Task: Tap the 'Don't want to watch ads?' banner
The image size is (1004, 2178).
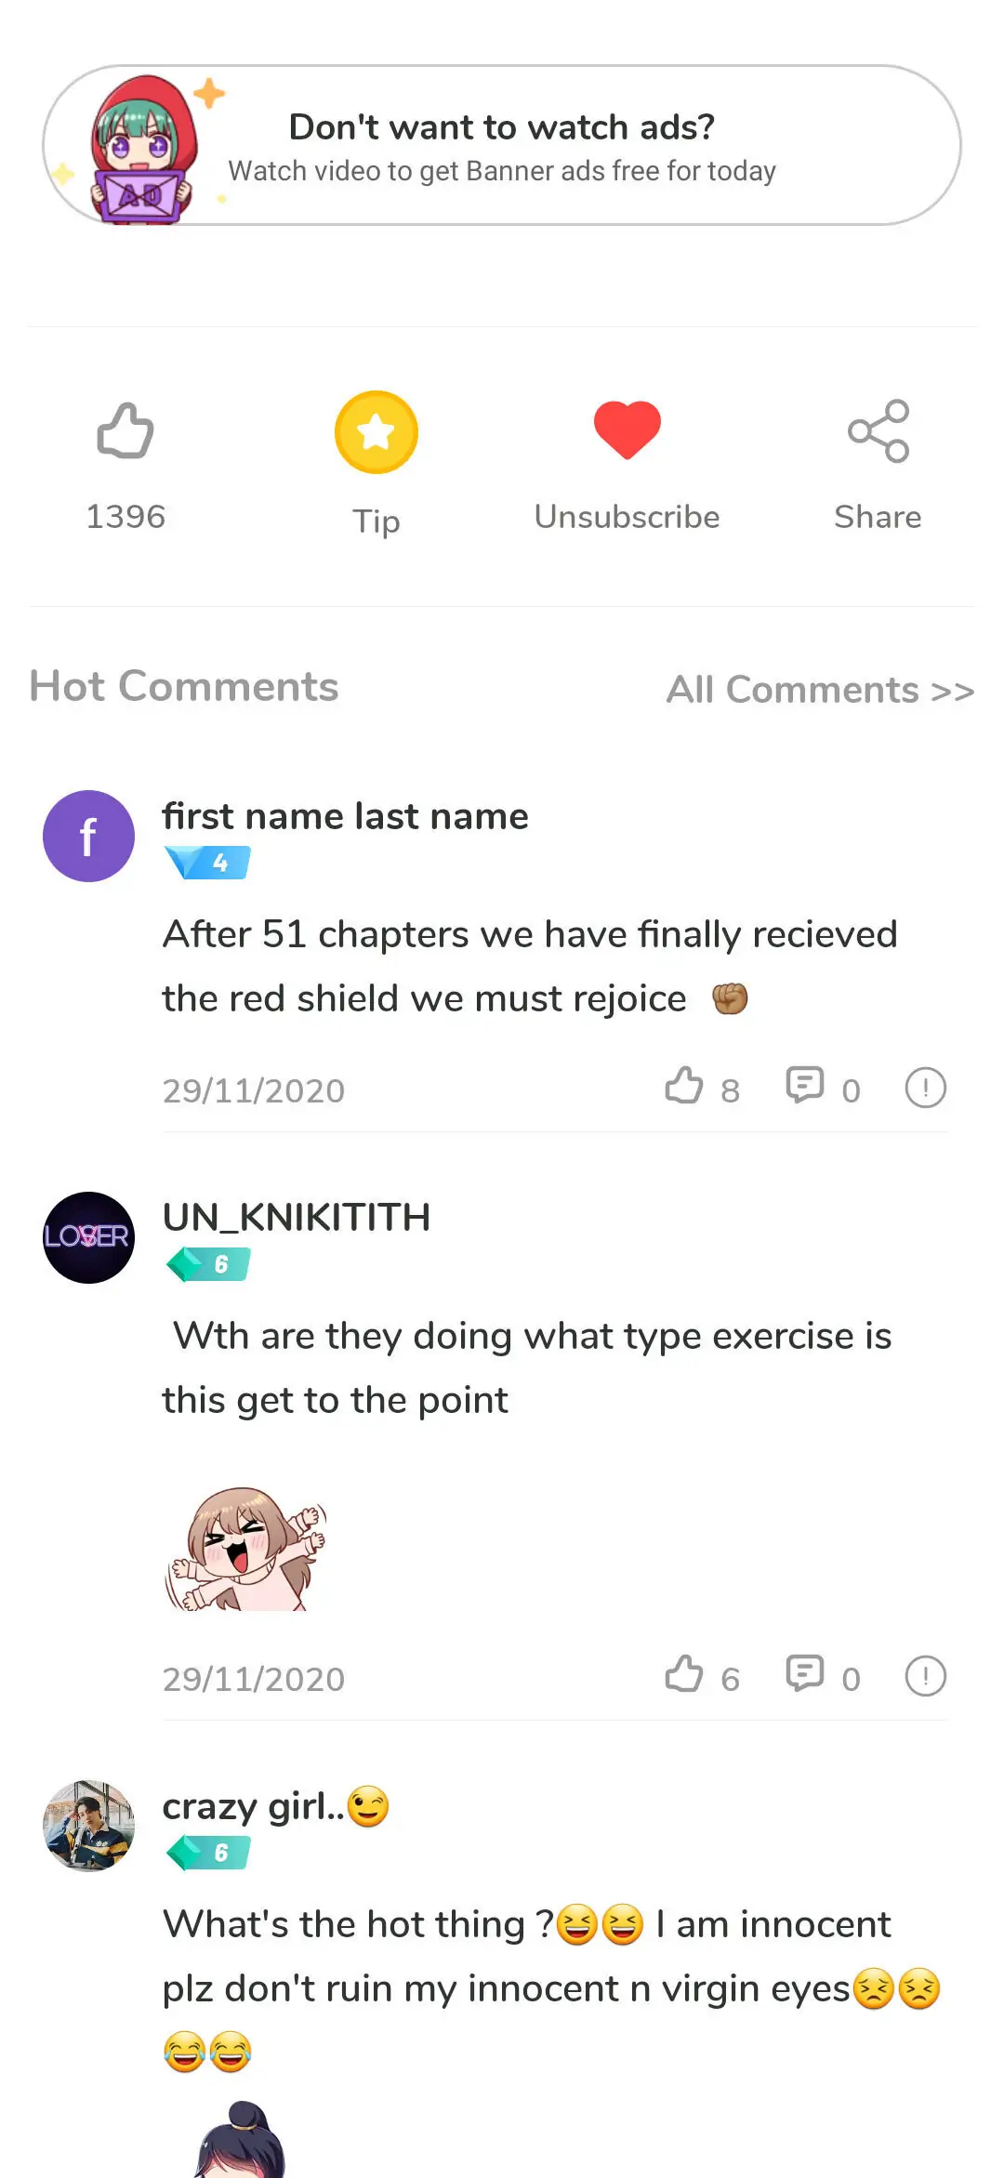Action: [x=502, y=145]
